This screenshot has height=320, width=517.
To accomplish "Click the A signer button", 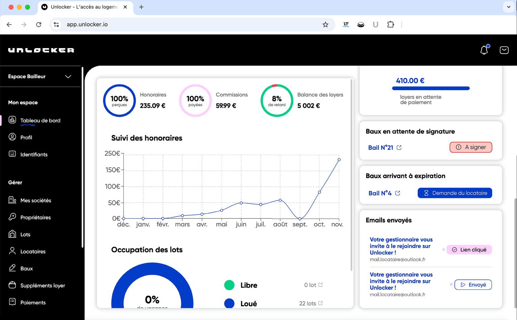I will [471, 147].
